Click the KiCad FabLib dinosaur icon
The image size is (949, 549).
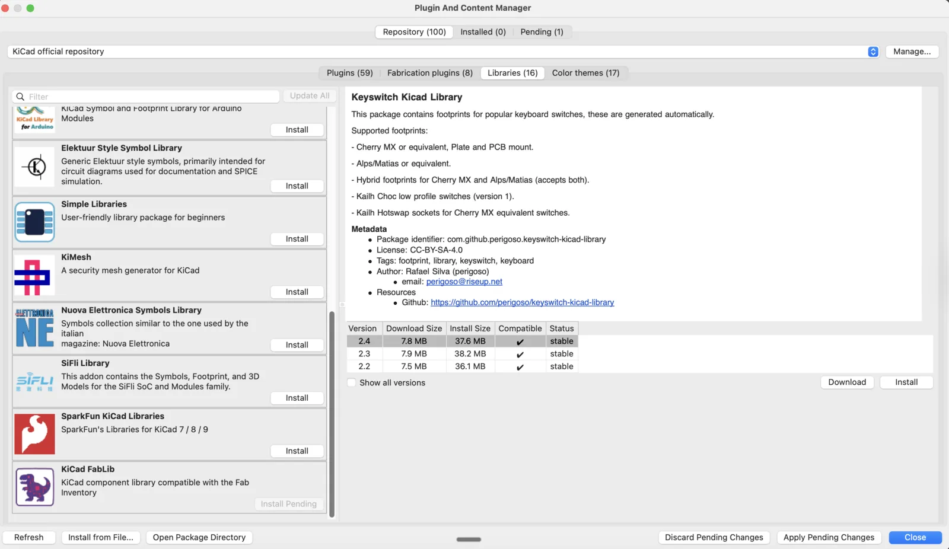[34, 487]
